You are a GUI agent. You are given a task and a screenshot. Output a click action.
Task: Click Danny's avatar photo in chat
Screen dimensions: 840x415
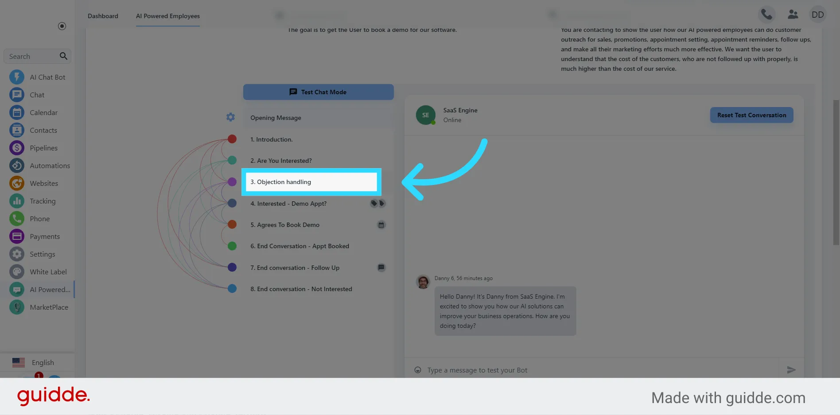coord(423,281)
